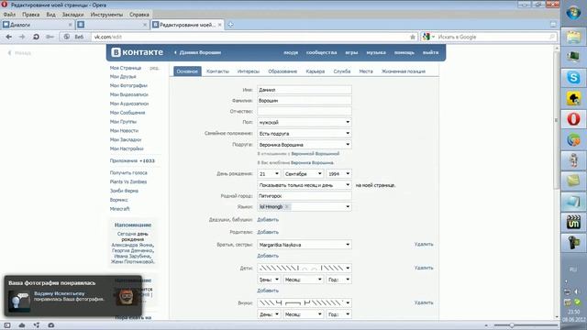Screen dimensions: 587x330
Task: Open Мои Сообщения in left menu
Action: (x=127, y=112)
